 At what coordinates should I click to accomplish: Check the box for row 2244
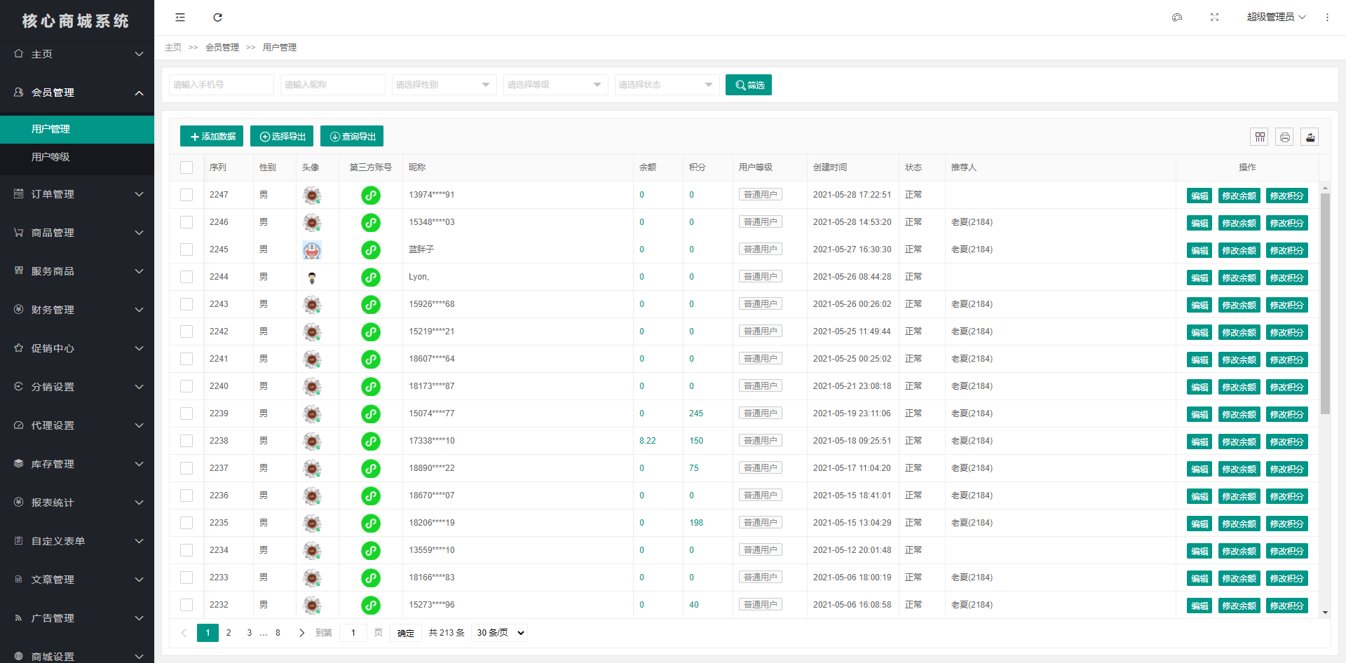[x=186, y=277]
